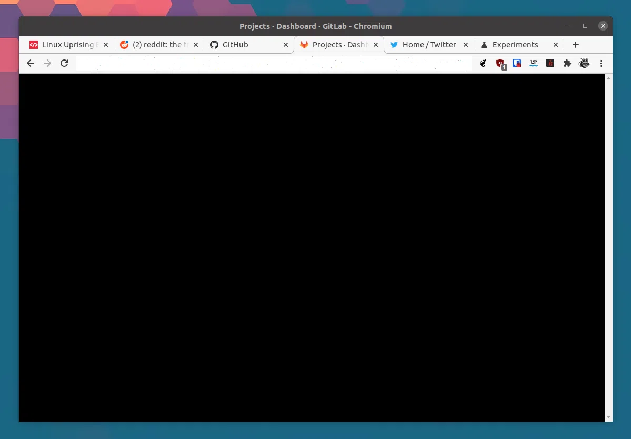Click the red 'h' extension icon
Screen dimensions: 631x439
click(x=550, y=63)
